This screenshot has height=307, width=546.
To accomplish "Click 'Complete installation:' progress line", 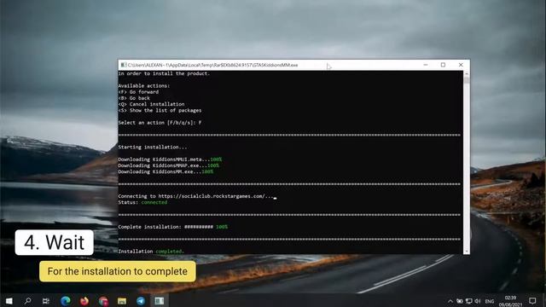I will point(172,227).
